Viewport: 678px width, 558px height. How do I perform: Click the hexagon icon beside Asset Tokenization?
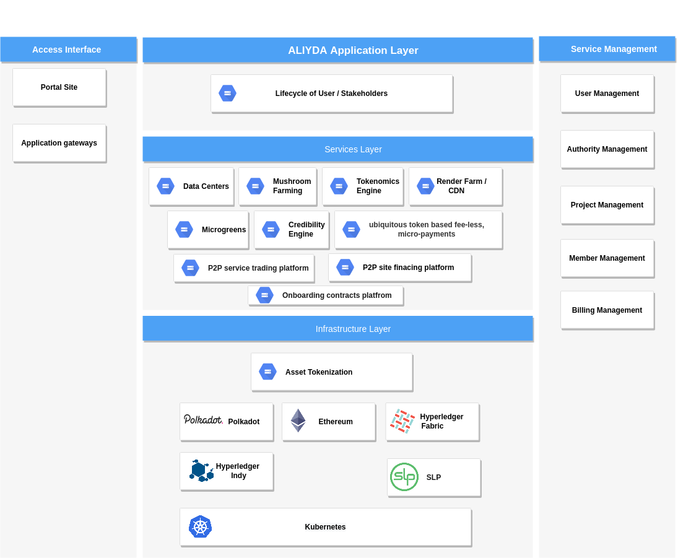tap(267, 372)
